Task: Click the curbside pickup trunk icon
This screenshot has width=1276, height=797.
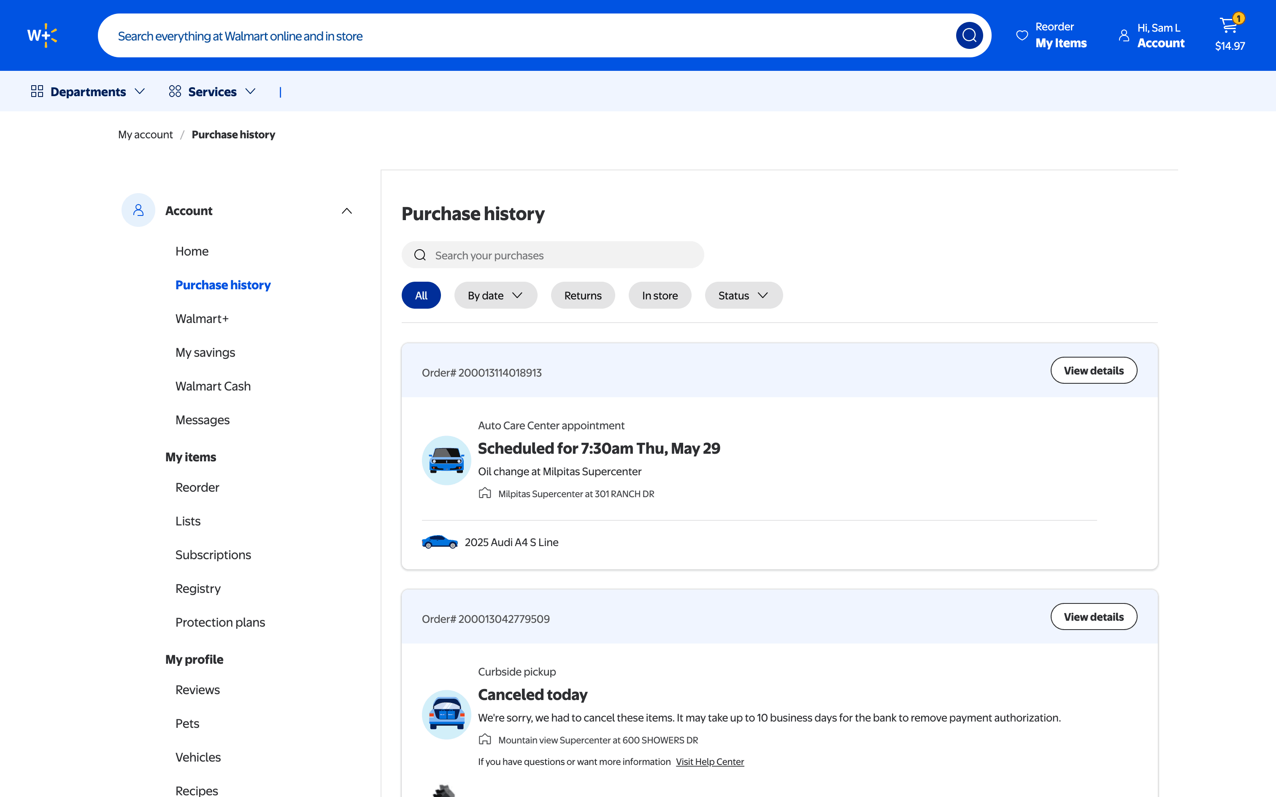Action: point(446,714)
